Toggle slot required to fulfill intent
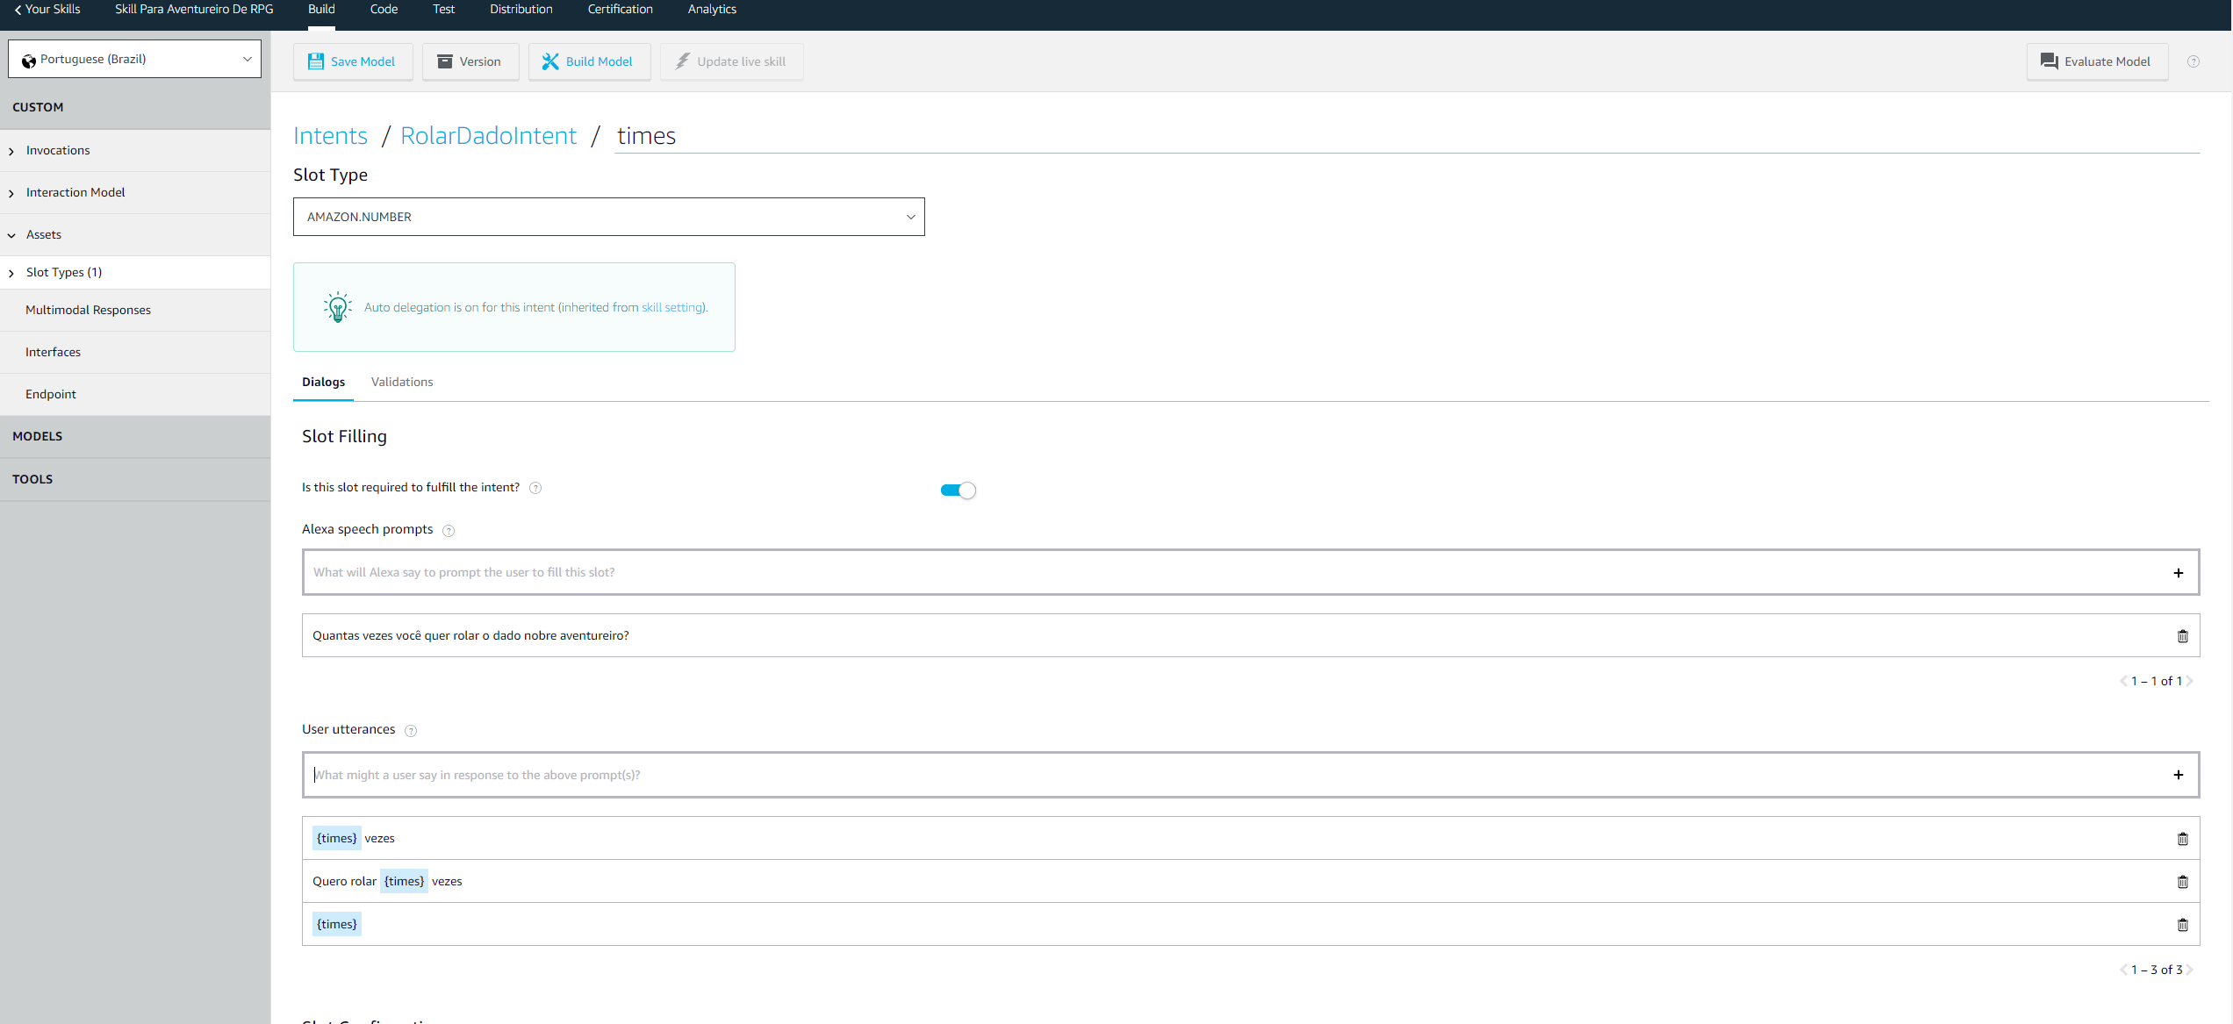Viewport: 2233px width, 1024px height. [958, 491]
